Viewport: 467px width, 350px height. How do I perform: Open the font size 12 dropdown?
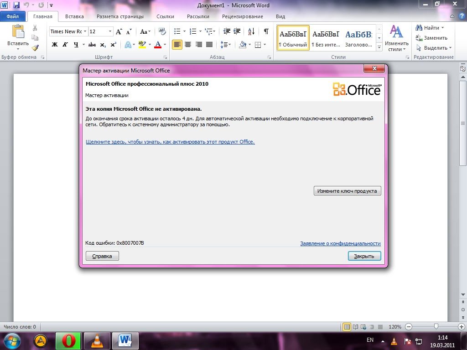(110, 31)
